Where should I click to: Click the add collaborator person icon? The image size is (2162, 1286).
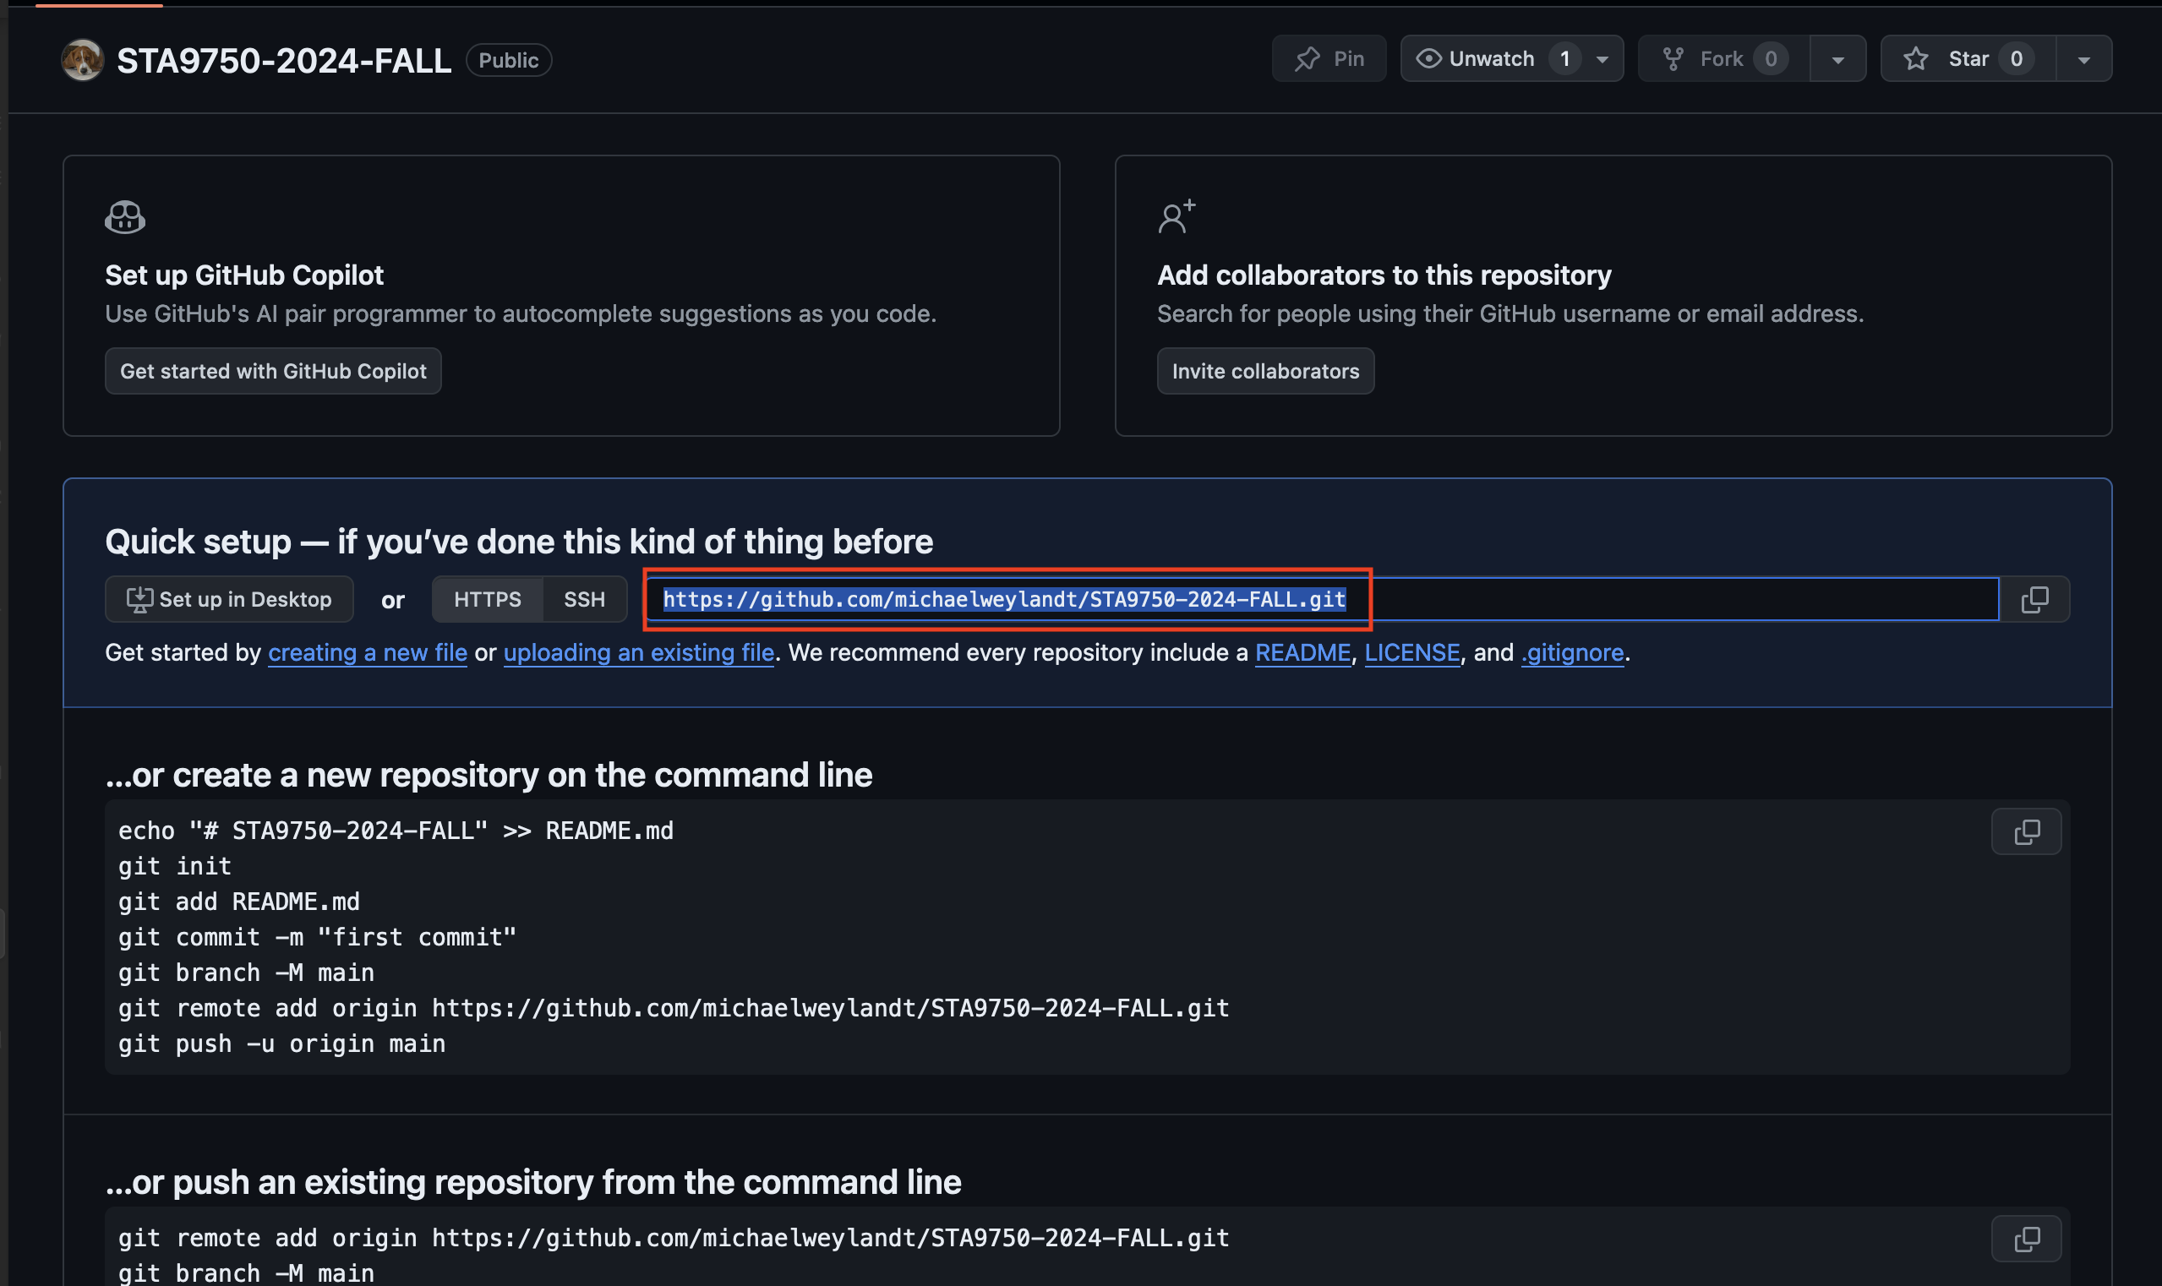coord(1177,216)
